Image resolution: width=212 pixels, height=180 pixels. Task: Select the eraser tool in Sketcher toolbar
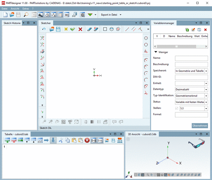pos(90,29)
